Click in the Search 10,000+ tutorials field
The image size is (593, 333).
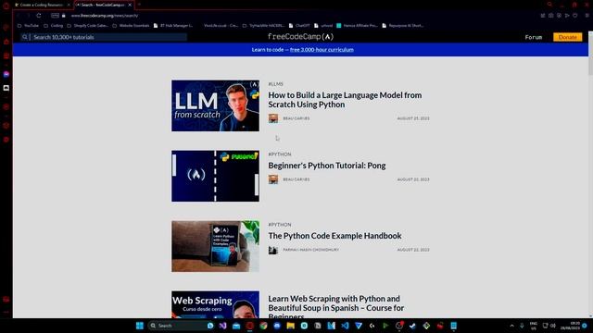[104, 37]
